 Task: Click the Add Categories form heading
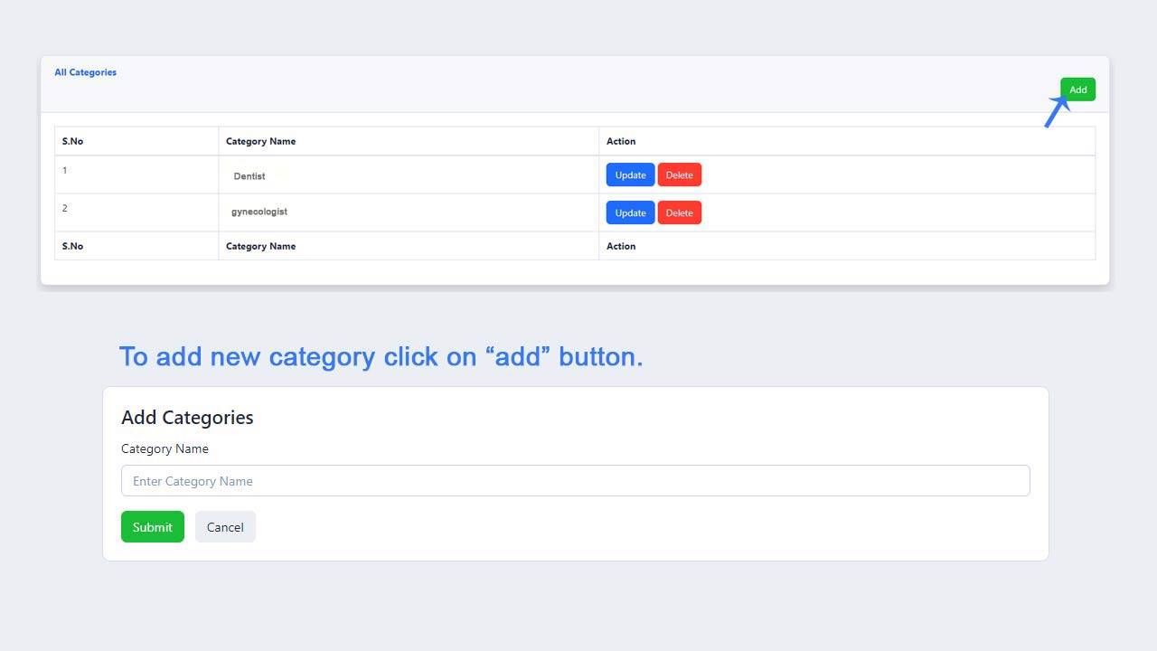coord(187,418)
